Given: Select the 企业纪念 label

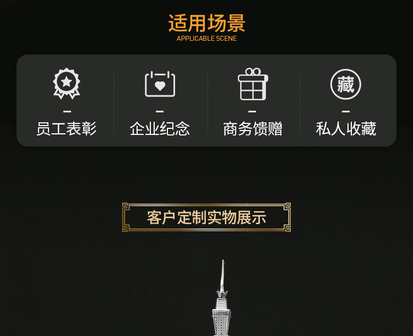Looking at the screenshot, I should [x=160, y=128].
